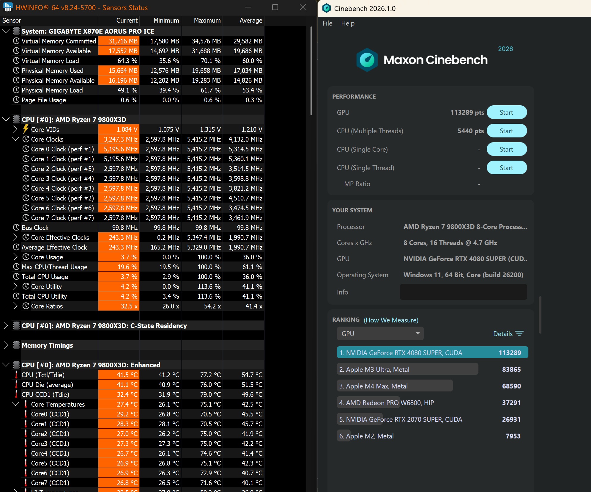591x492 pixels.
Task: Start the CPU (Single Core) benchmark
Action: click(506, 149)
